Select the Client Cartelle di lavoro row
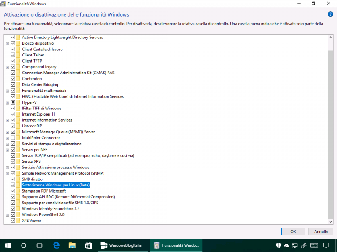This screenshot has height=252, width=337. point(42,49)
